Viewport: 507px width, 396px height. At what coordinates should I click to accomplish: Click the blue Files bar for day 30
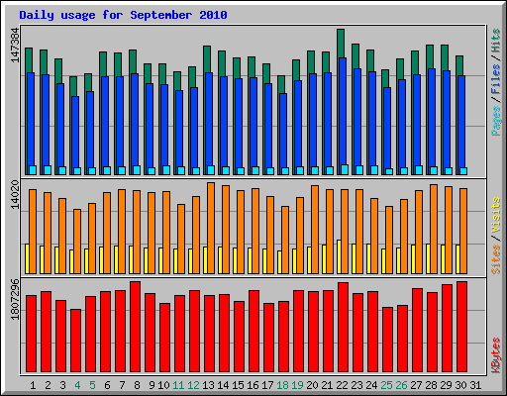(x=461, y=122)
